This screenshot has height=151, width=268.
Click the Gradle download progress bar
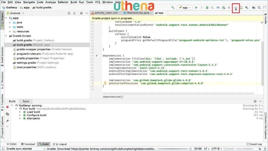(173, 149)
